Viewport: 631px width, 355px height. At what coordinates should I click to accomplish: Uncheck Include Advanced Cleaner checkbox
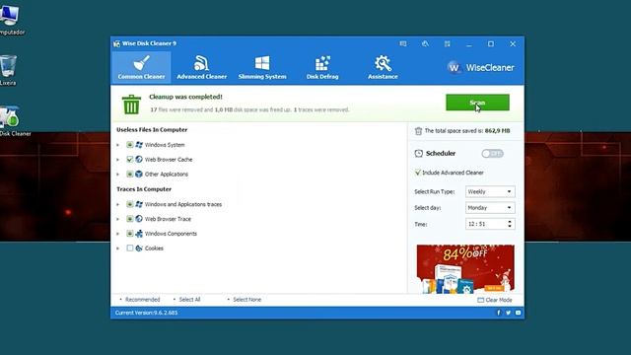pyautogui.click(x=417, y=173)
